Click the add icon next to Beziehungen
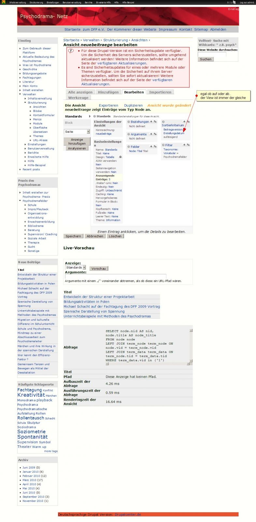Viewport: 256px width, 522px height. [x=151, y=122]
